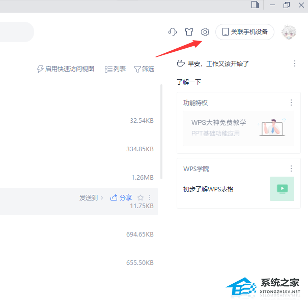
Task: Expand the 发送到 send-to submenu
Action: point(91,197)
